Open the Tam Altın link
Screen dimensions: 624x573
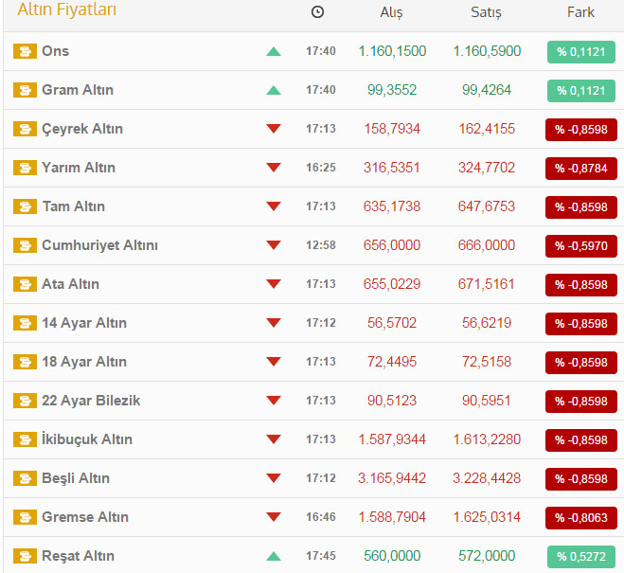[x=73, y=206]
